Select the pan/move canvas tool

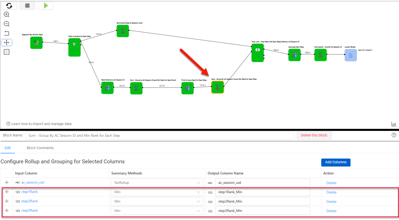click(x=7, y=42)
